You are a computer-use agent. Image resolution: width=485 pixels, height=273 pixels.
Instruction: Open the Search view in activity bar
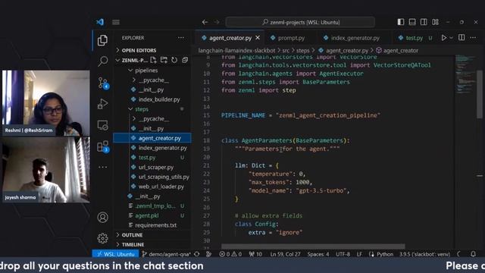click(103, 61)
